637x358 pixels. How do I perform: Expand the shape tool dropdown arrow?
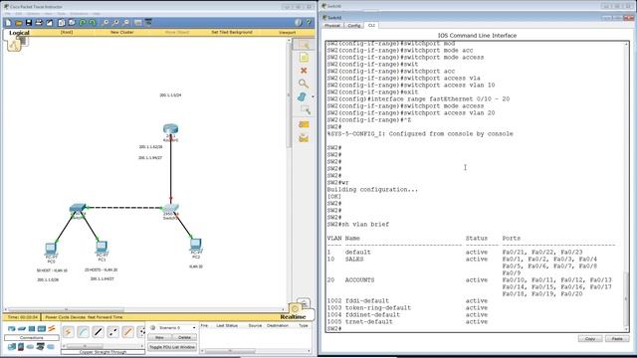313,97
